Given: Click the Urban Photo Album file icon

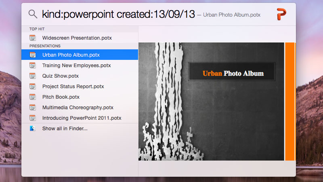Looking at the screenshot, I should tap(33, 55).
